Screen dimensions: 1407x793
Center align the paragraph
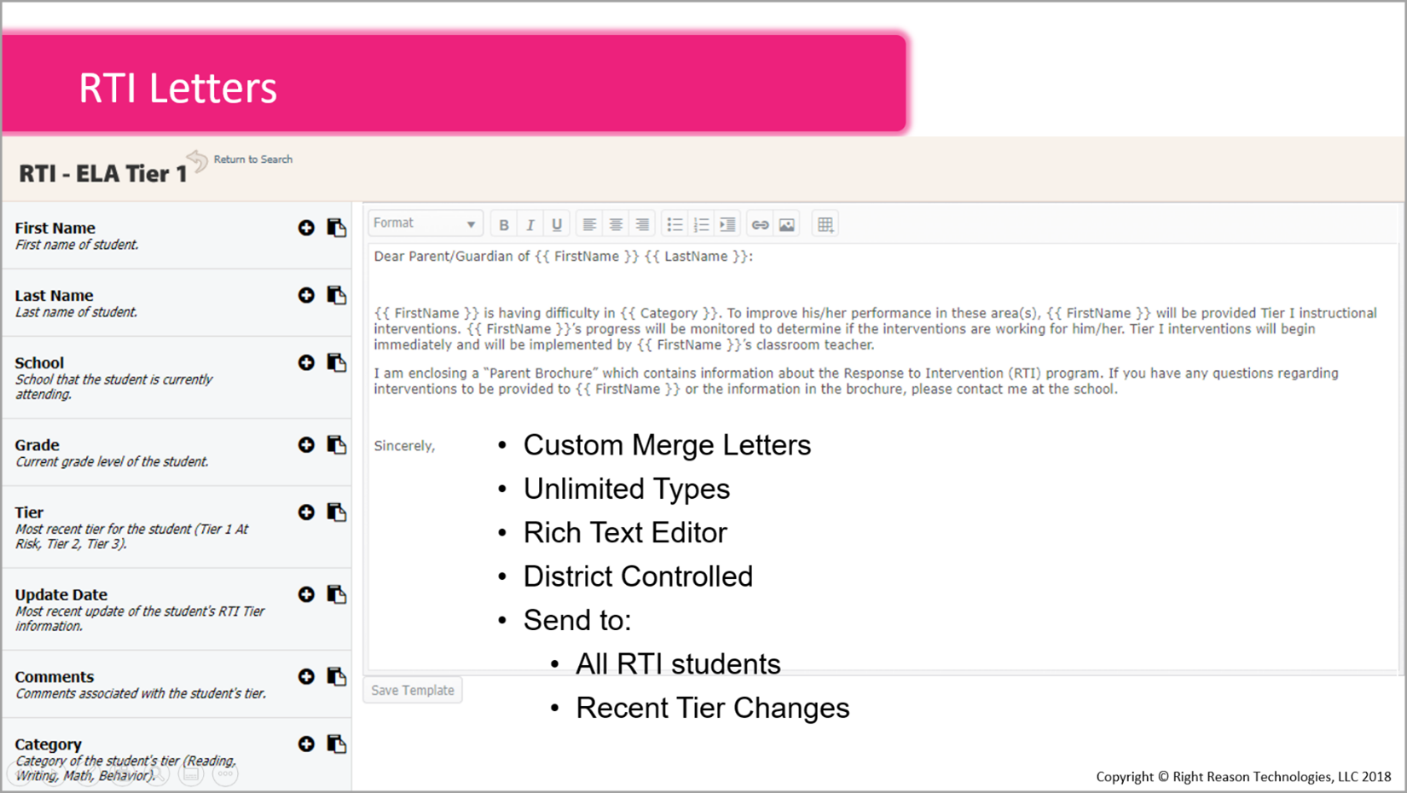616,223
